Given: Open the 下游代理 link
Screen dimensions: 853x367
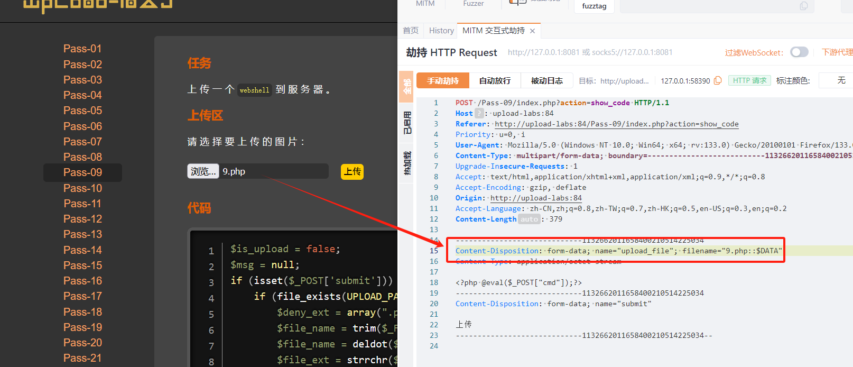Looking at the screenshot, I should click(837, 52).
